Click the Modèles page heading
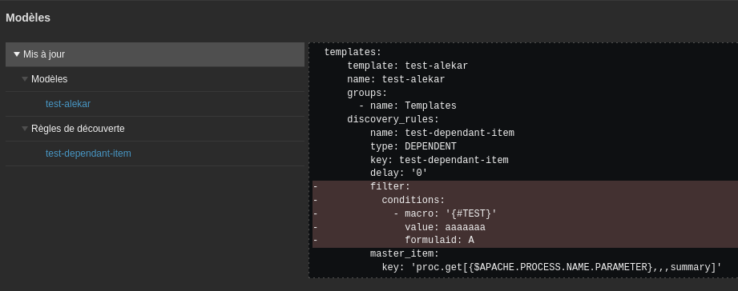The width and height of the screenshot is (738, 291). click(x=28, y=18)
